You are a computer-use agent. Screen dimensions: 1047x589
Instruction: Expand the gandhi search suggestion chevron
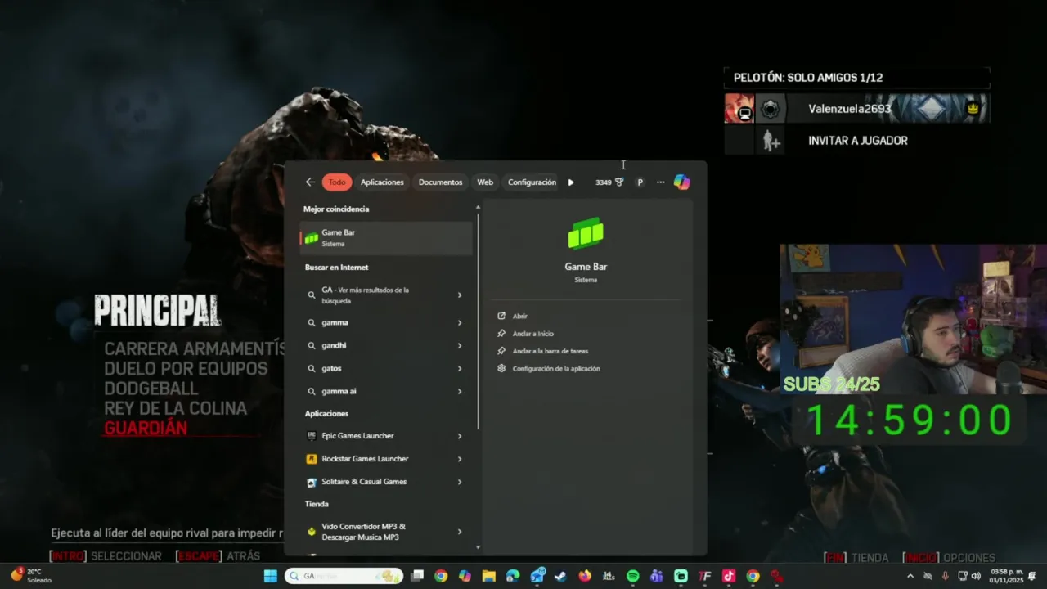tap(460, 345)
